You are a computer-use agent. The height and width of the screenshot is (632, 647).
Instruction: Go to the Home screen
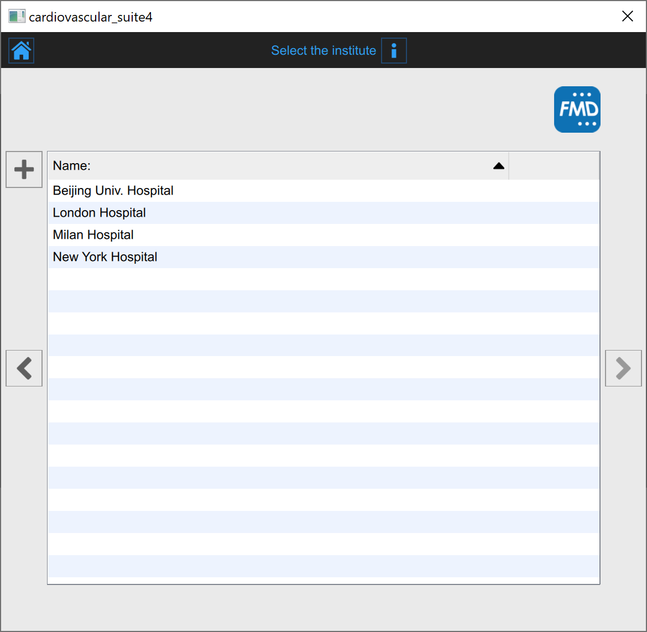pos(22,50)
